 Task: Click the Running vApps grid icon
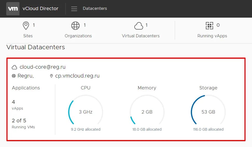209,25
